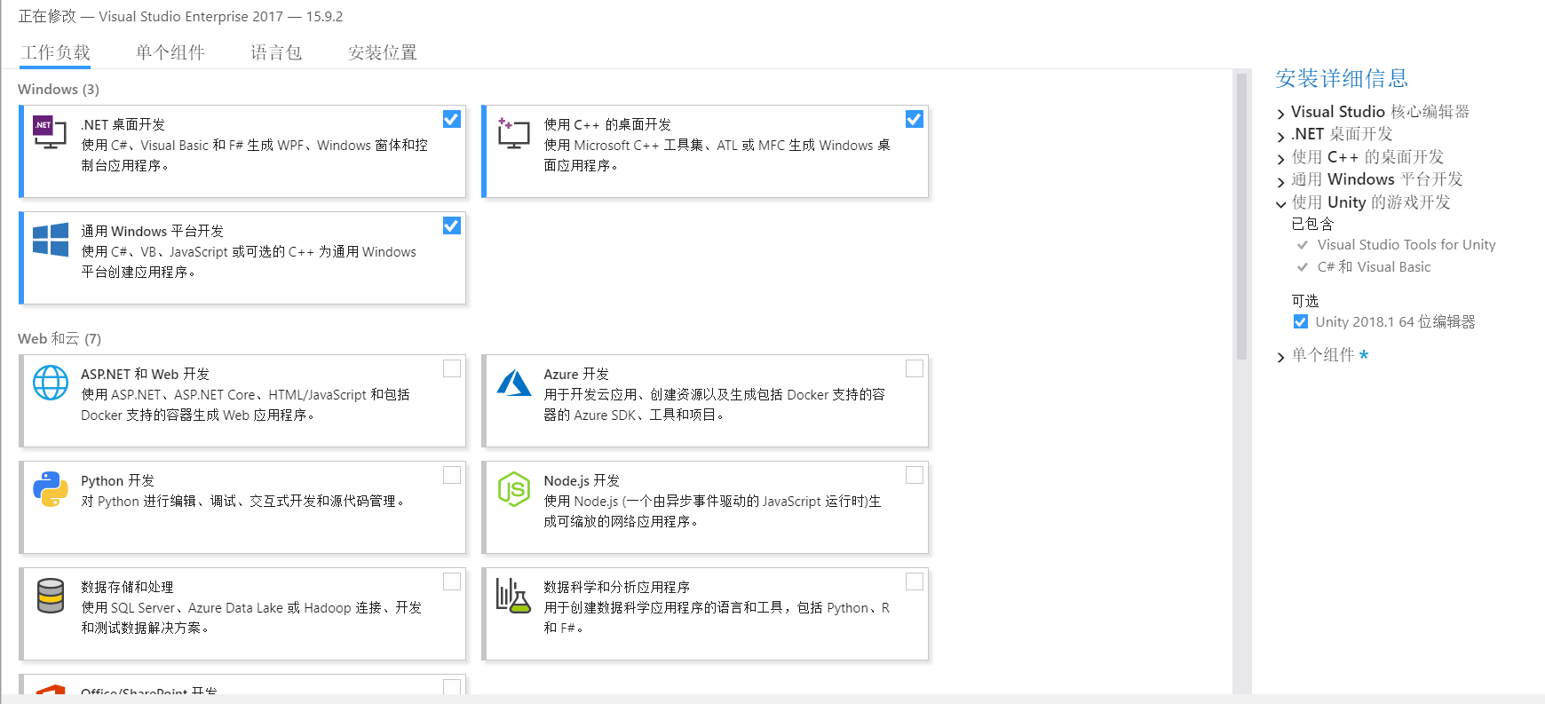This screenshot has height=704, width=1545.
Task: Expand the .NET 桌面开发 details node
Action: (1280, 136)
